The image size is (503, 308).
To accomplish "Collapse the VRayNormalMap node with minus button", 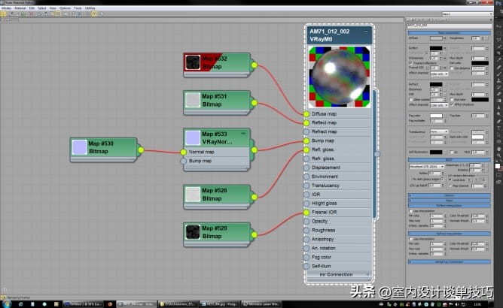I will (x=244, y=131).
